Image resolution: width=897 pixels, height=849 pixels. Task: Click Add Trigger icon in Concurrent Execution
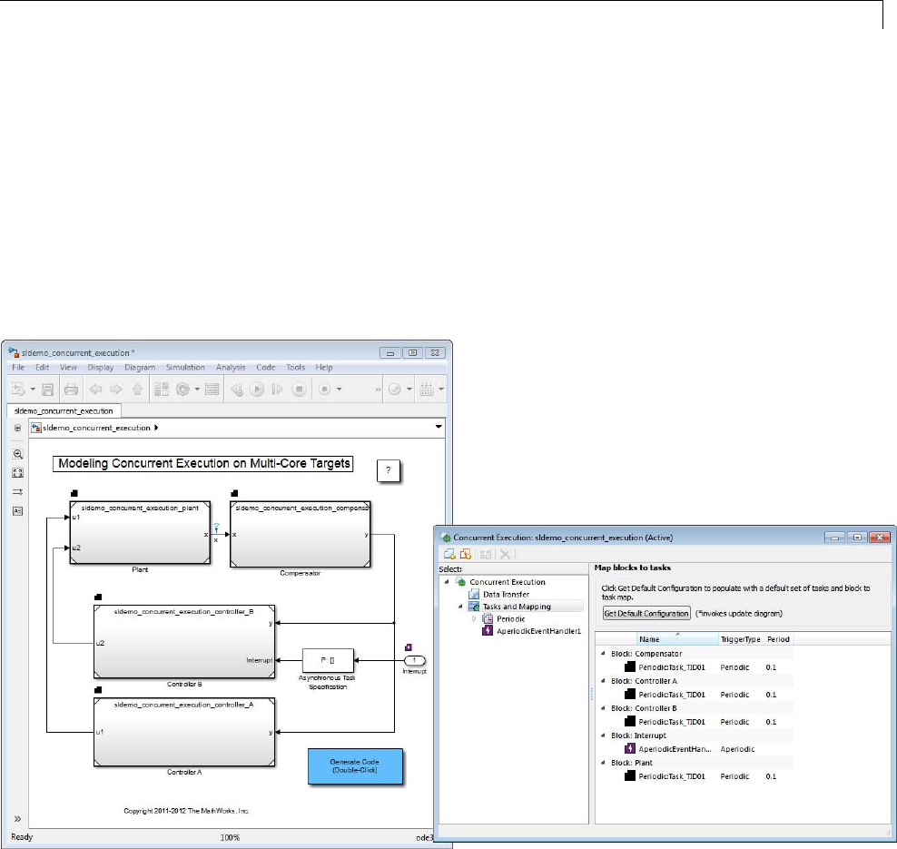click(x=466, y=554)
